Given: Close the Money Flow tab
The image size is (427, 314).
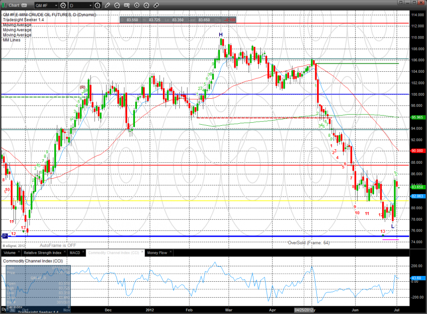Looking at the screenshot, I should [x=172, y=252].
